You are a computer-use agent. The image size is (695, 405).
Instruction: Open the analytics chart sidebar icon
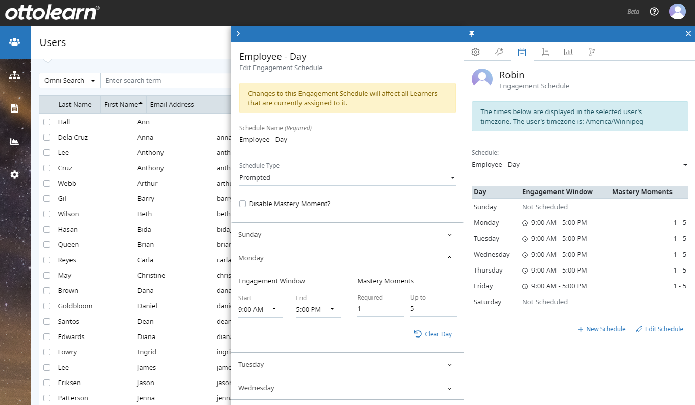pos(14,142)
